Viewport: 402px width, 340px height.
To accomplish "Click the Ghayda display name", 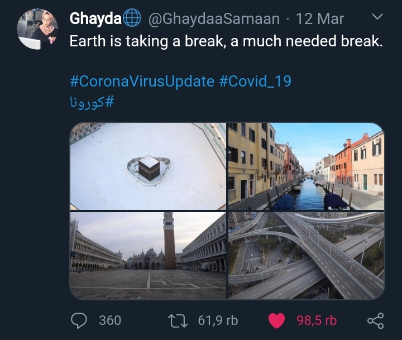I will [95, 18].
